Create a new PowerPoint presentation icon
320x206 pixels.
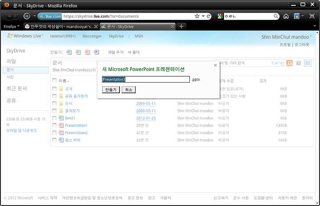pos(88,52)
